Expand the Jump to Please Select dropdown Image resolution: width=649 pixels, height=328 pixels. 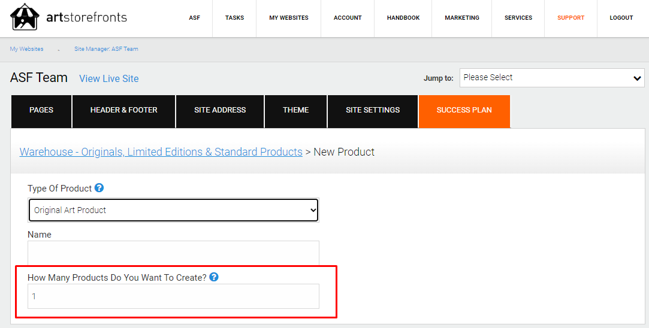pyautogui.click(x=552, y=78)
